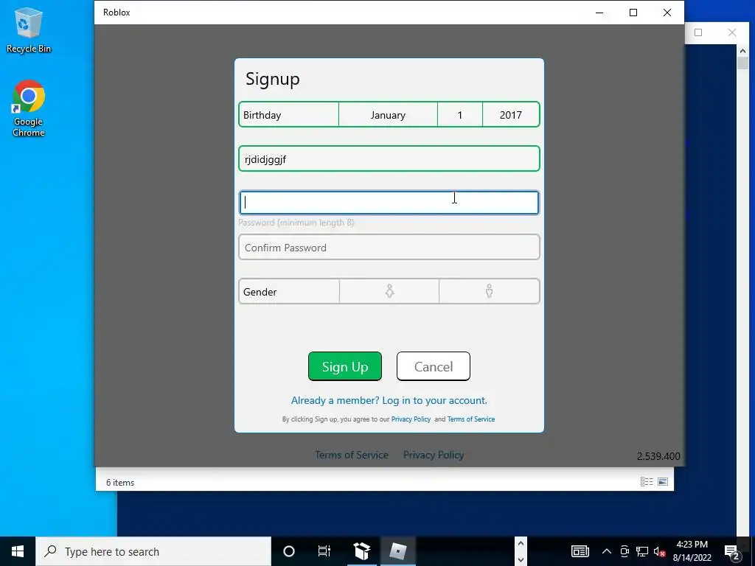Maximize the background window
Screen dimensions: 755x566
click(698, 32)
